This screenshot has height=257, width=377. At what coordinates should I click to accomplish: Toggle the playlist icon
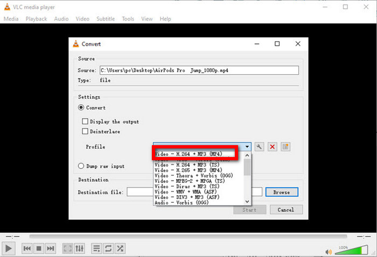click(x=96, y=248)
